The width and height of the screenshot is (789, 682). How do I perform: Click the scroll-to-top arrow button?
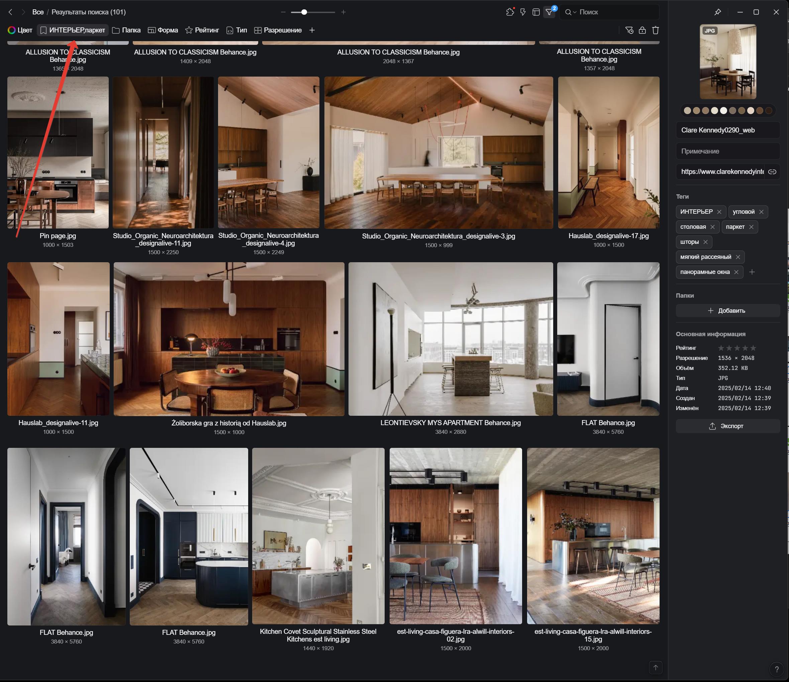pos(655,668)
